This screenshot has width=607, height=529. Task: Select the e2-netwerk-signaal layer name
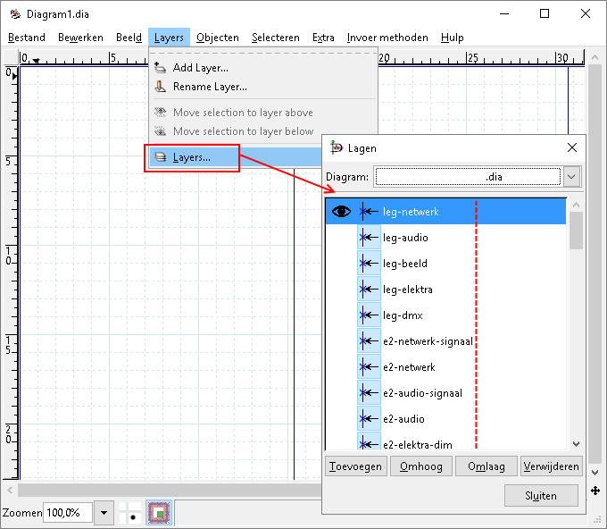pyautogui.click(x=428, y=341)
